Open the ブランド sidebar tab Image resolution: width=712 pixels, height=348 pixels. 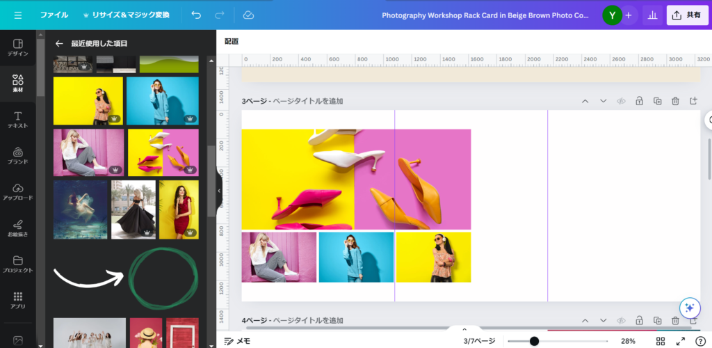click(x=17, y=156)
